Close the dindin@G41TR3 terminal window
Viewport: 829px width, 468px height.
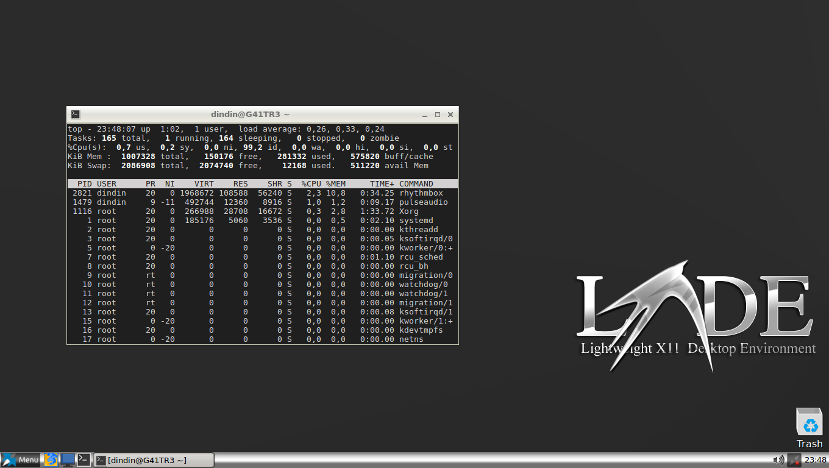tap(450, 115)
